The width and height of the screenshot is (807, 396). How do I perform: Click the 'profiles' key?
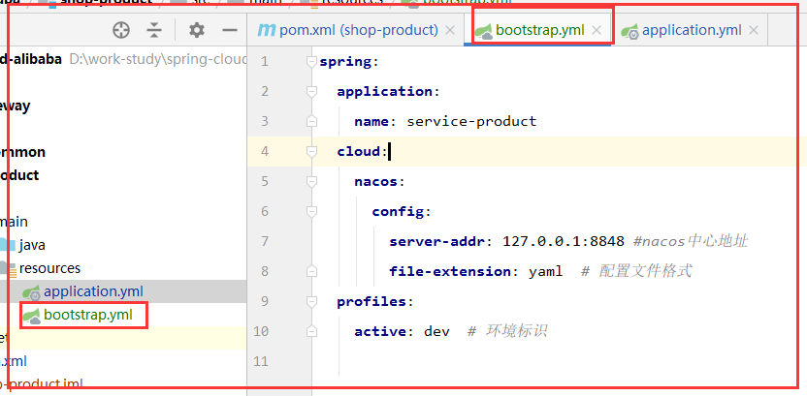click(371, 301)
